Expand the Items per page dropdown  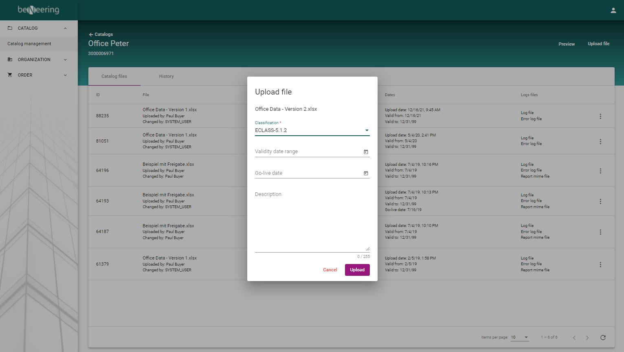(x=520, y=337)
